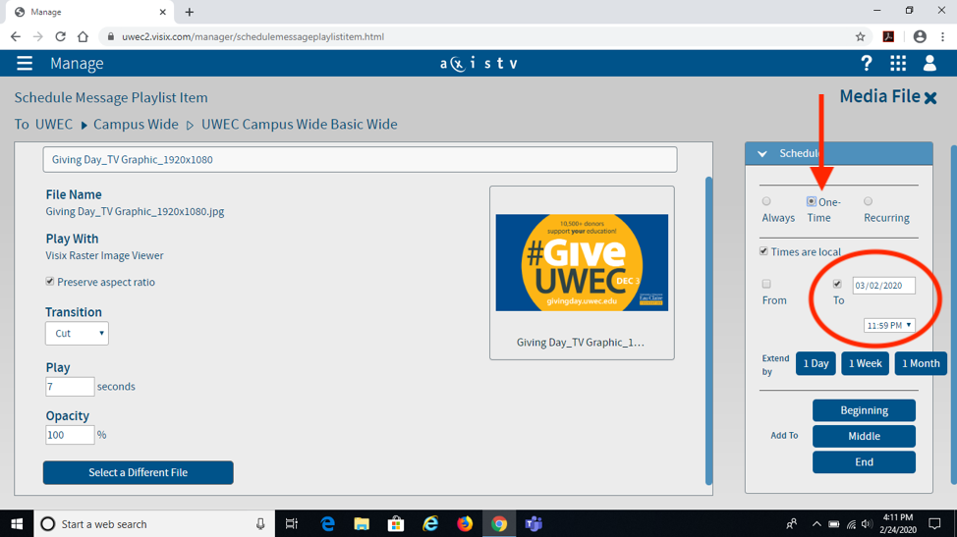Click the To date field 03/02/2020

tap(883, 286)
